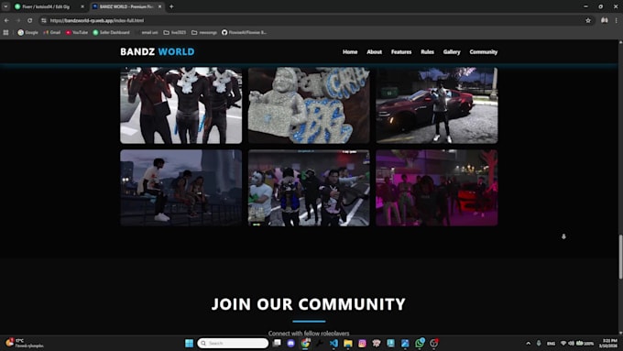Open the YouTube bookmark

coord(77,33)
